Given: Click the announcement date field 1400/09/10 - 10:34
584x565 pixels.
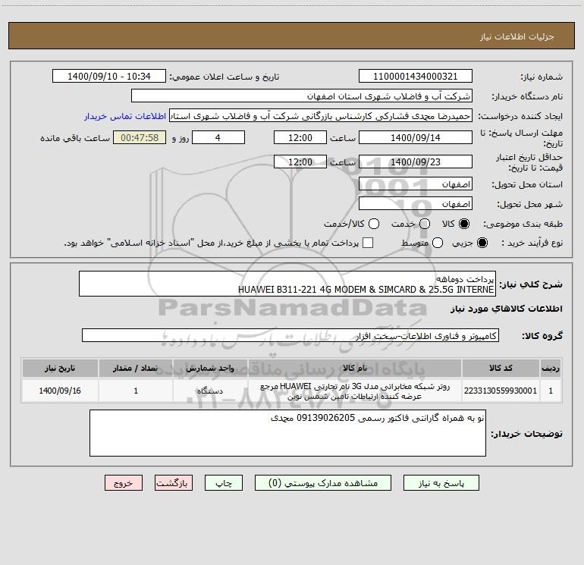Looking at the screenshot, I should 109,76.
